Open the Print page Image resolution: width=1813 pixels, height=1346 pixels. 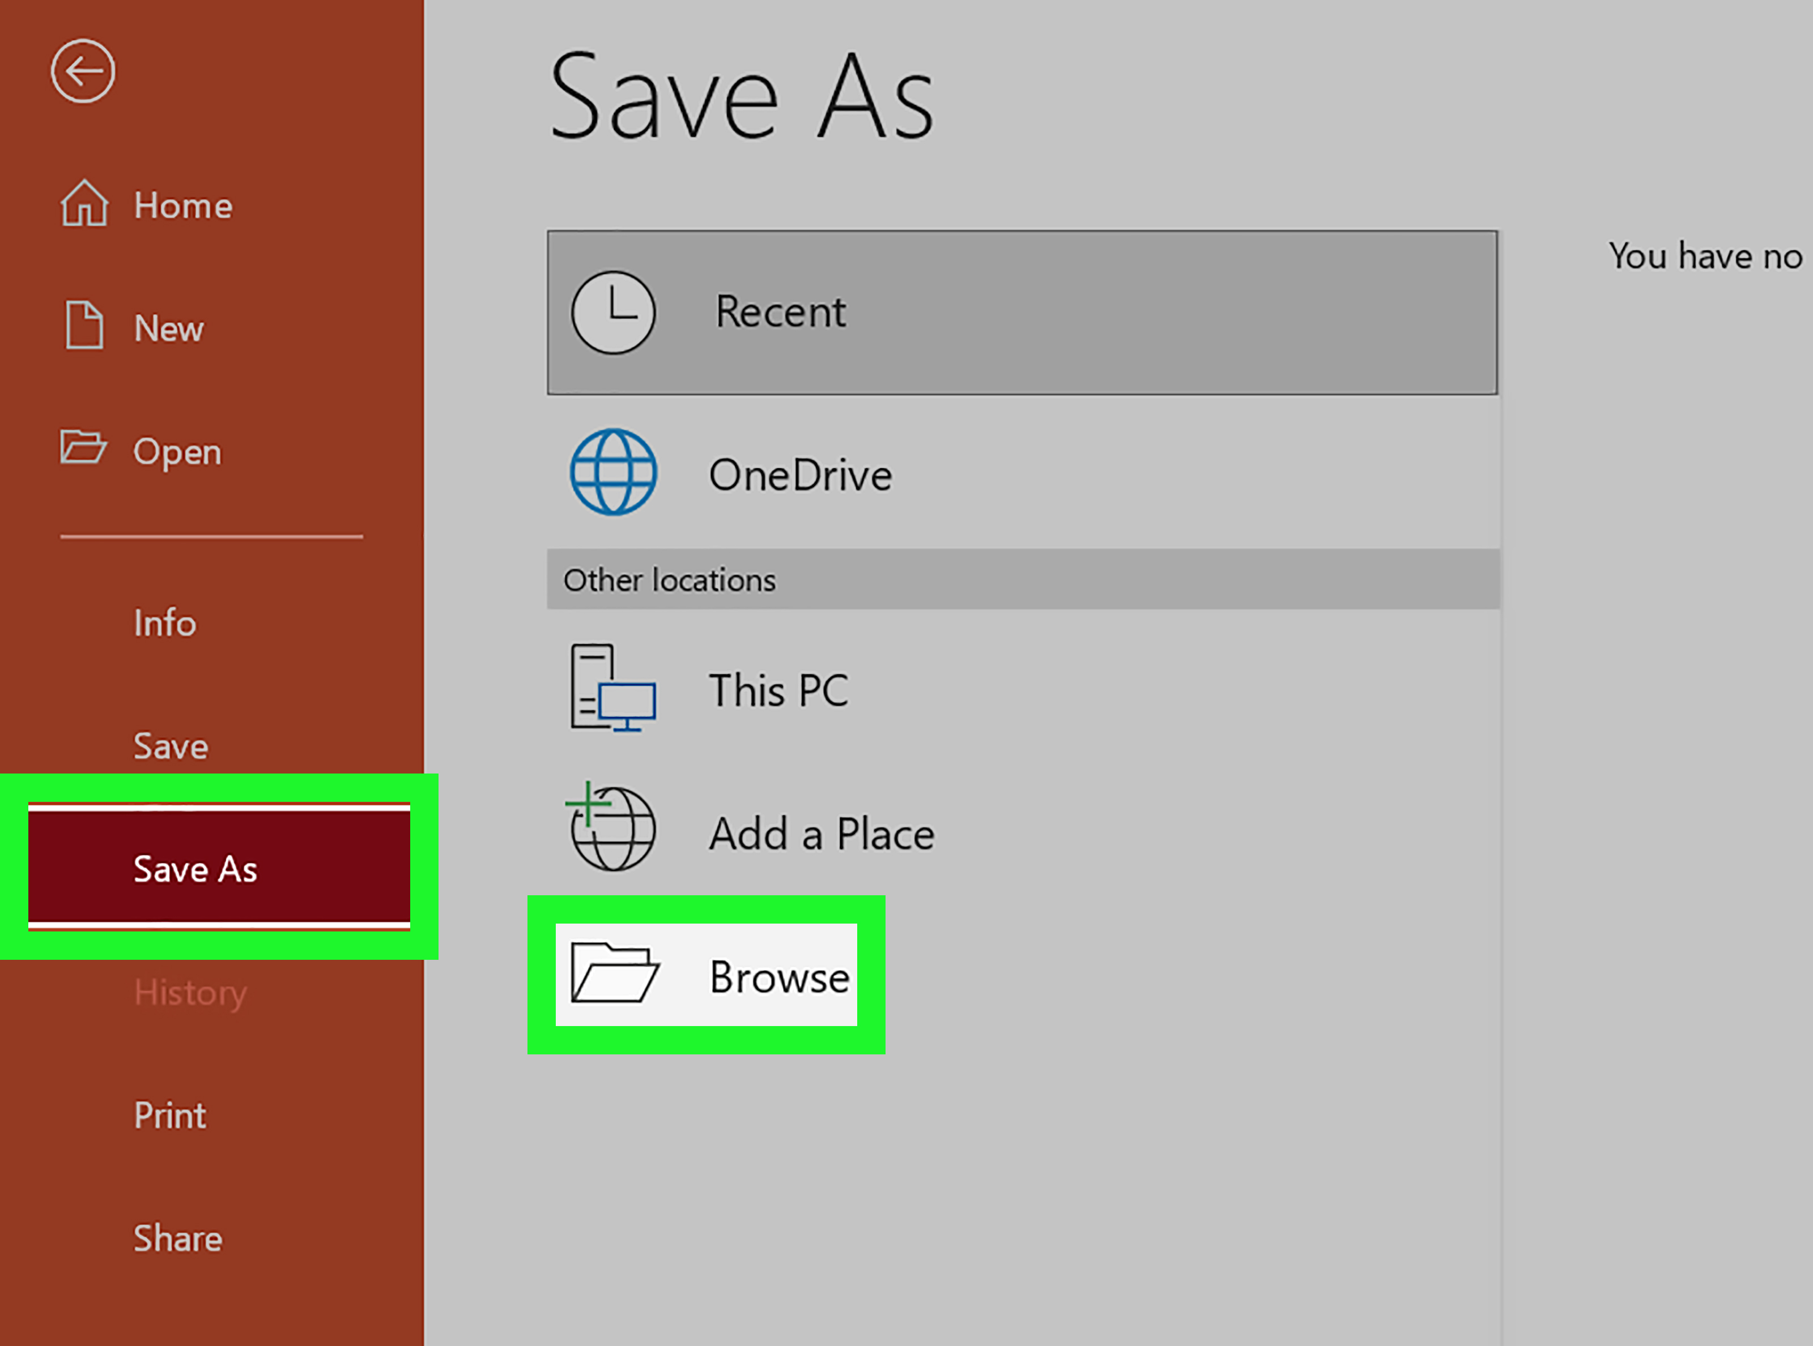[171, 1116]
